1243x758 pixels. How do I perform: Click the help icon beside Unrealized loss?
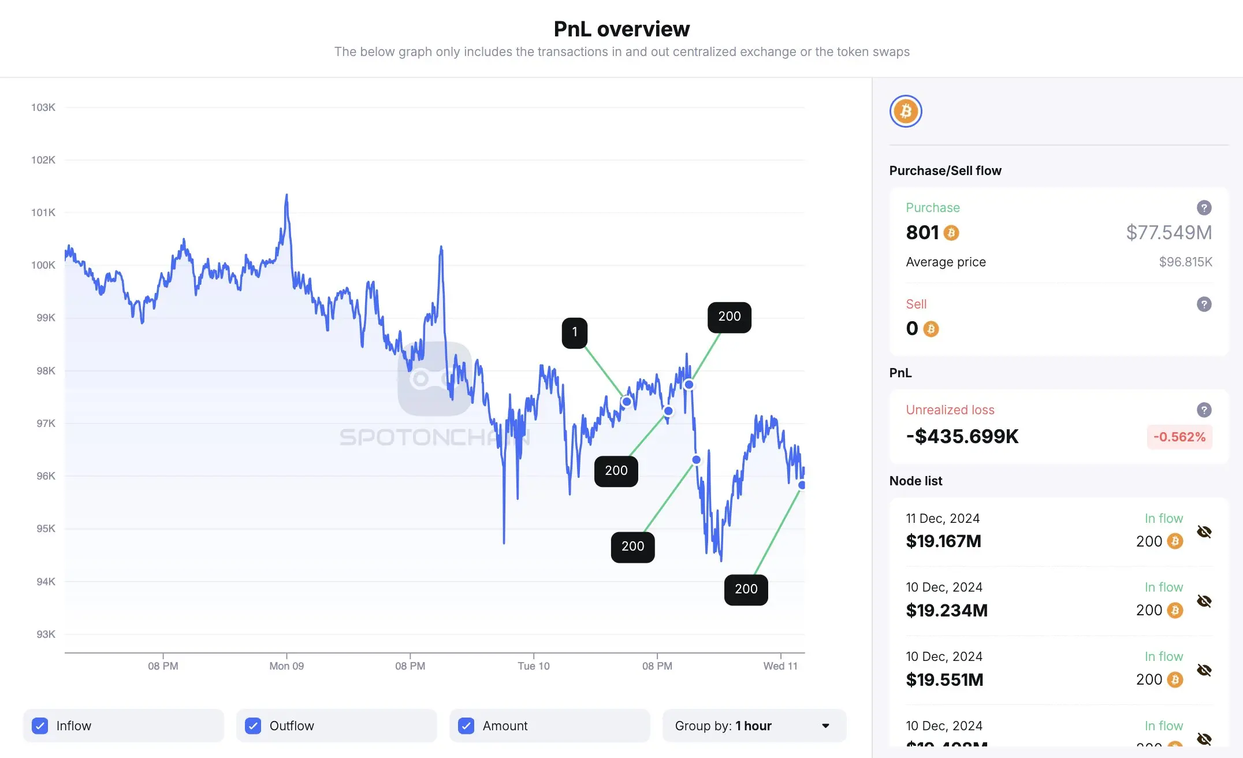pyautogui.click(x=1204, y=410)
